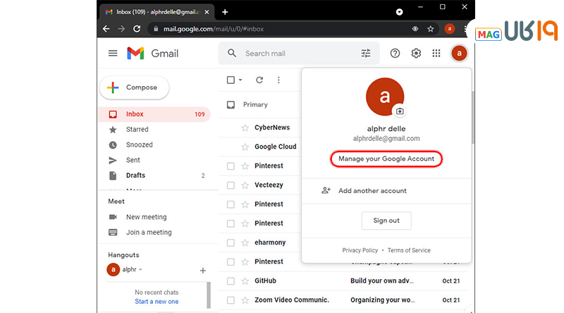The height and width of the screenshot is (313, 564).
Task: Open the Privacy Policy link
Action: point(360,250)
